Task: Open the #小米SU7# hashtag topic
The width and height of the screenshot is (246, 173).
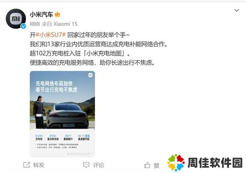Action: click(x=51, y=35)
